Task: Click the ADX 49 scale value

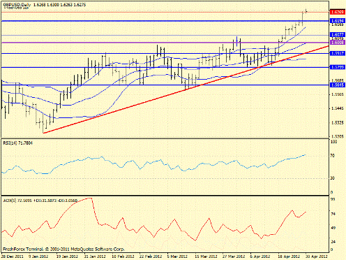Action: coord(333,228)
